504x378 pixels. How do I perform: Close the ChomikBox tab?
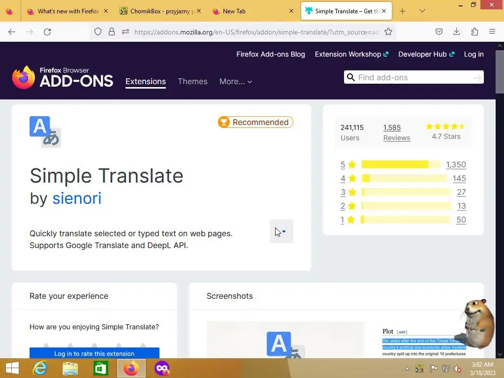pos(199,11)
